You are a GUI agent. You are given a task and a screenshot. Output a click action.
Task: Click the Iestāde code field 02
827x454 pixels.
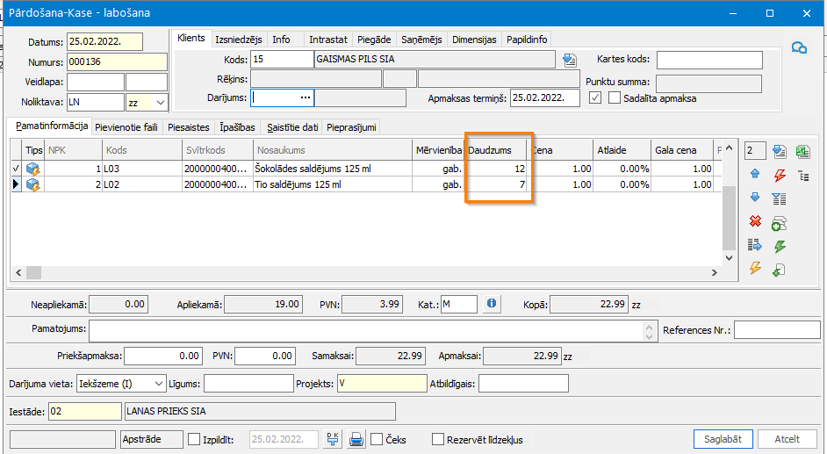[x=85, y=411]
